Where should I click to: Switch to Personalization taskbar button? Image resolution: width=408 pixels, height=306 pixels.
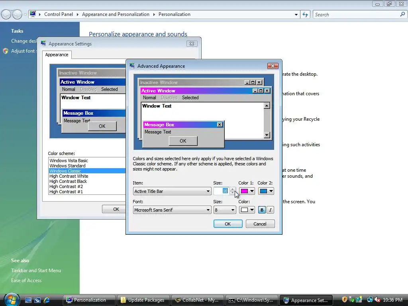[89, 300]
